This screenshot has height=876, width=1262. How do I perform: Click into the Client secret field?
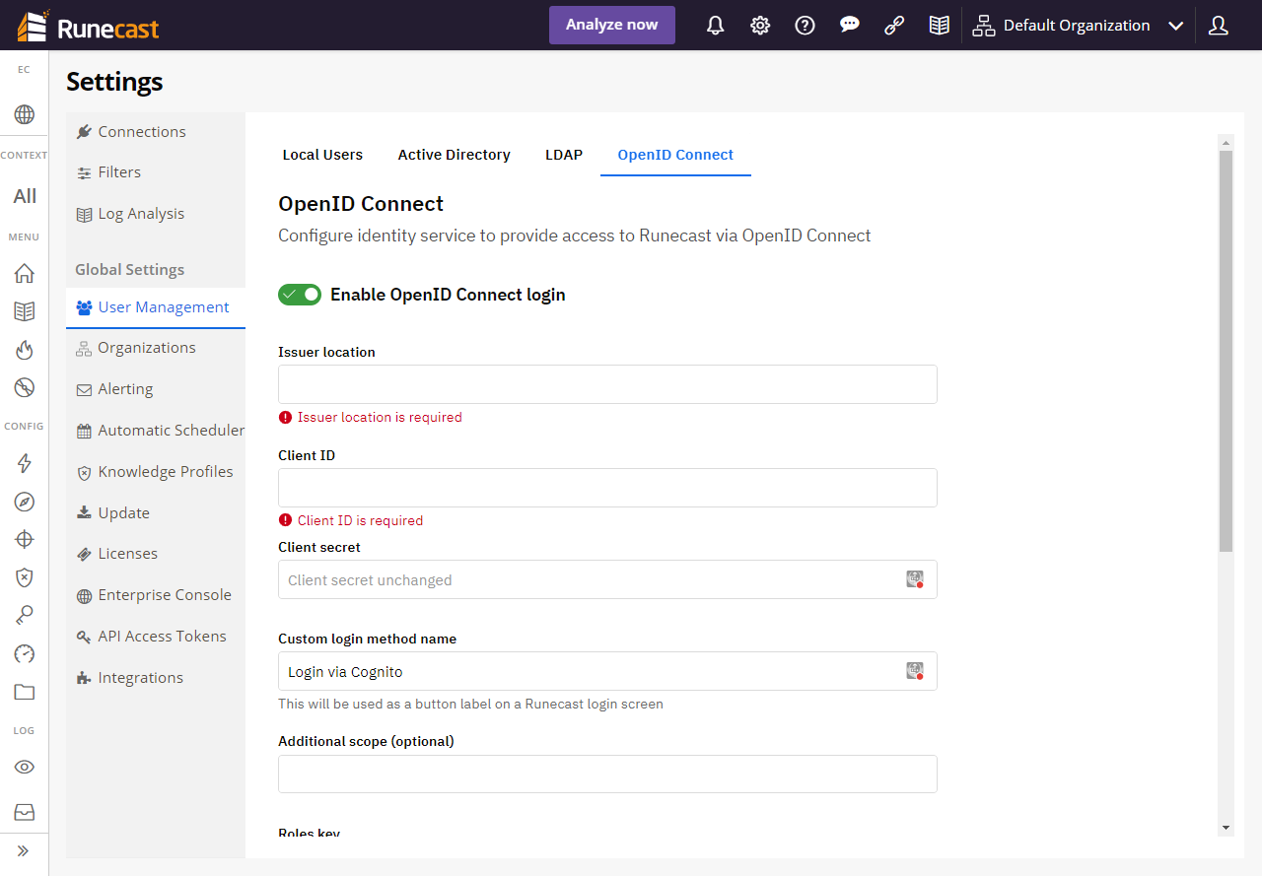[x=607, y=579]
